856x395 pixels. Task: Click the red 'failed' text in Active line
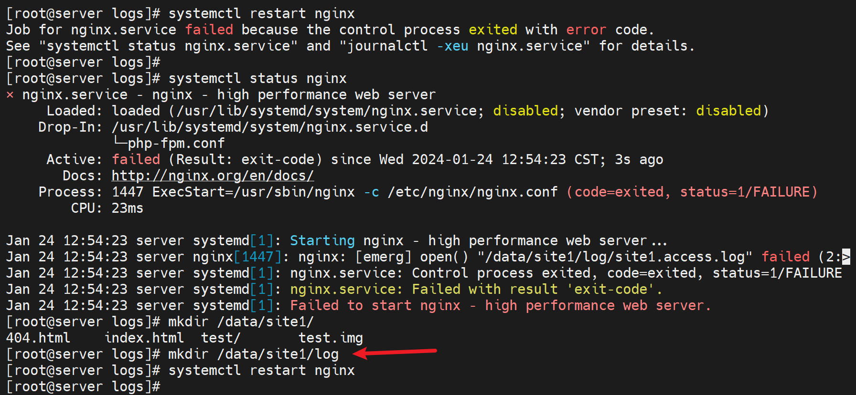tap(136, 159)
